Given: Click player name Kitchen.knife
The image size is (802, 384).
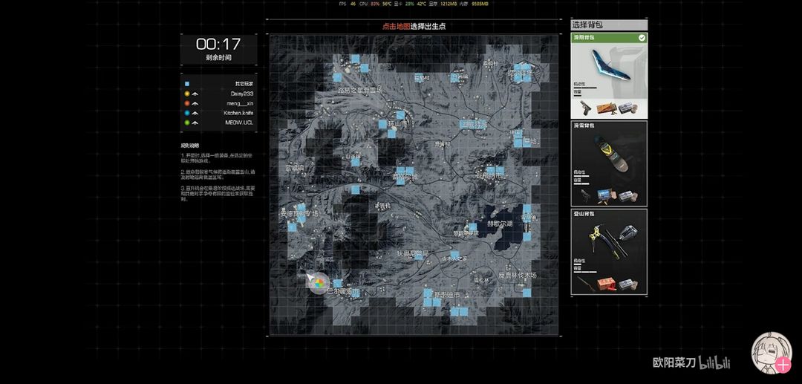Looking at the screenshot, I should [238, 113].
